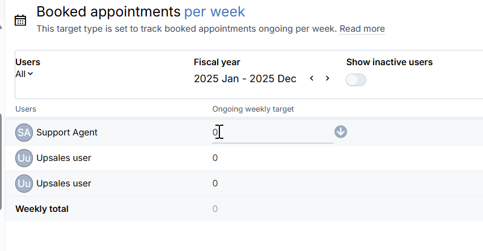
Task: Click the Weekly total row value
Action: [x=215, y=209]
